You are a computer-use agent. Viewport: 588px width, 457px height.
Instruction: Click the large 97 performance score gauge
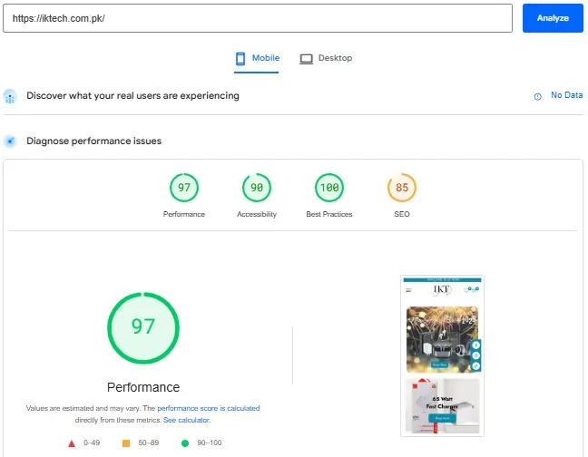[143, 327]
